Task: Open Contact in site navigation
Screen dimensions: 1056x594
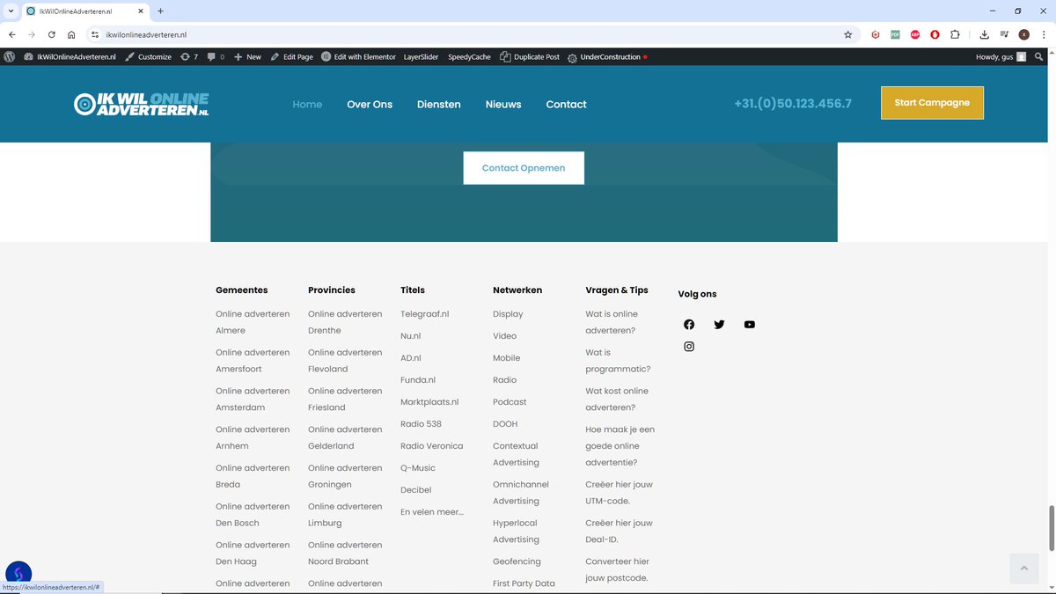Action: click(x=566, y=104)
